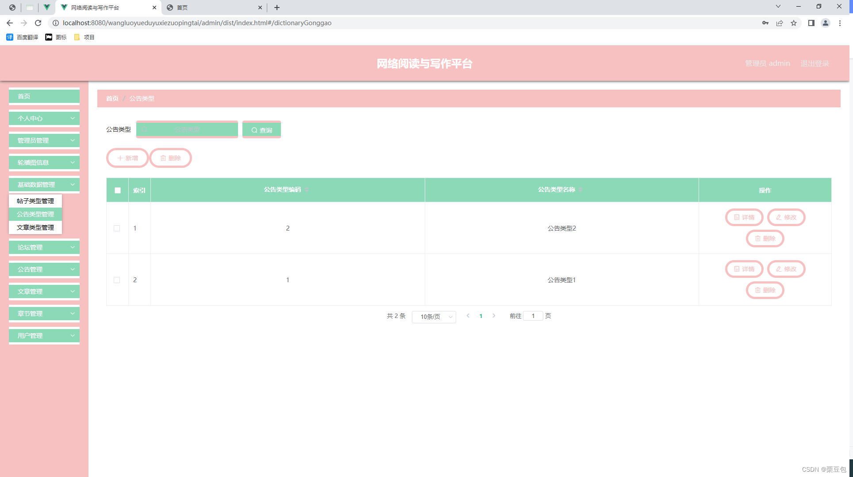Click 首页 in the breadcrumb

click(112, 98)
